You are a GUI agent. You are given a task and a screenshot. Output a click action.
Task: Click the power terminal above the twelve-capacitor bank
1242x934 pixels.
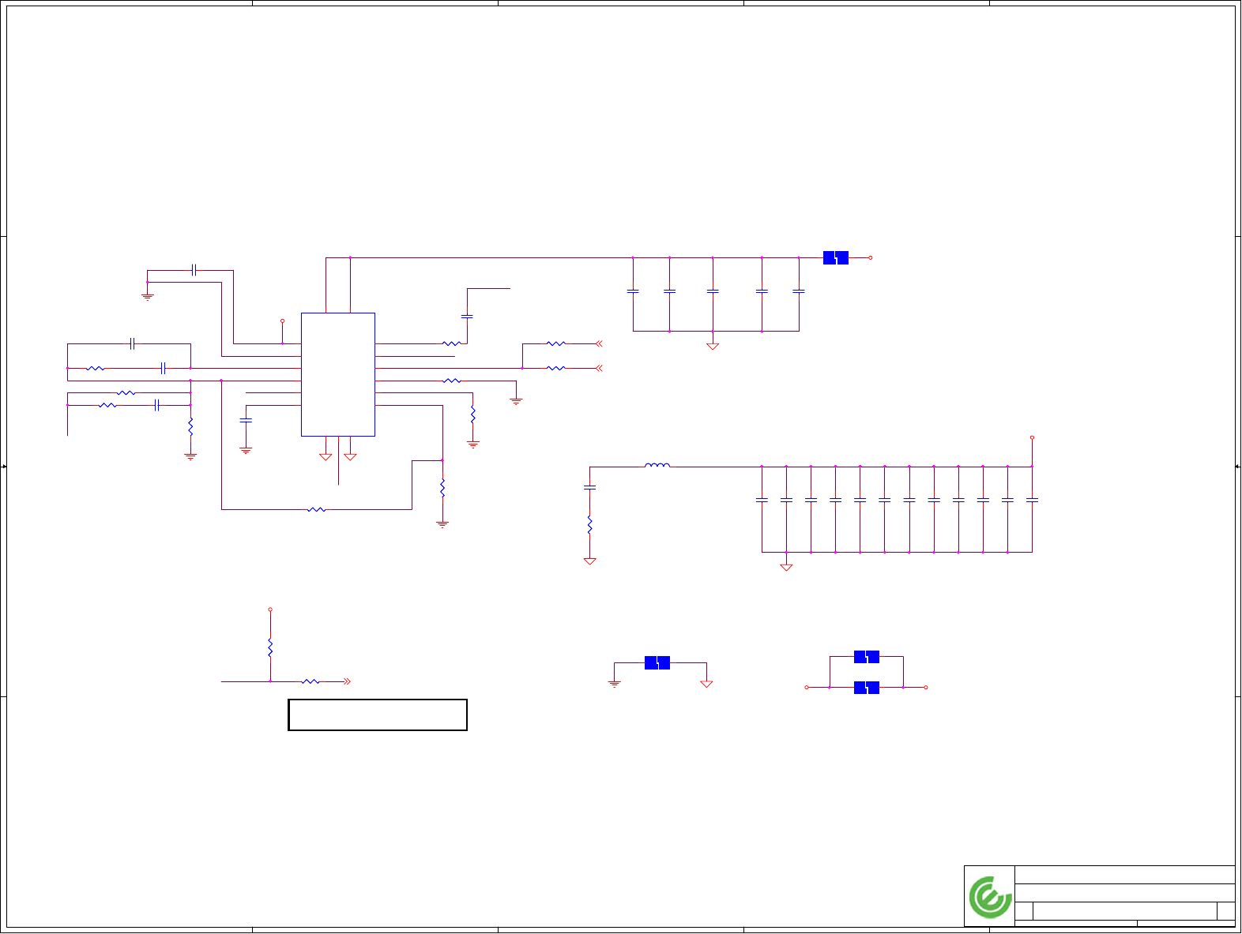point(1032,437)
